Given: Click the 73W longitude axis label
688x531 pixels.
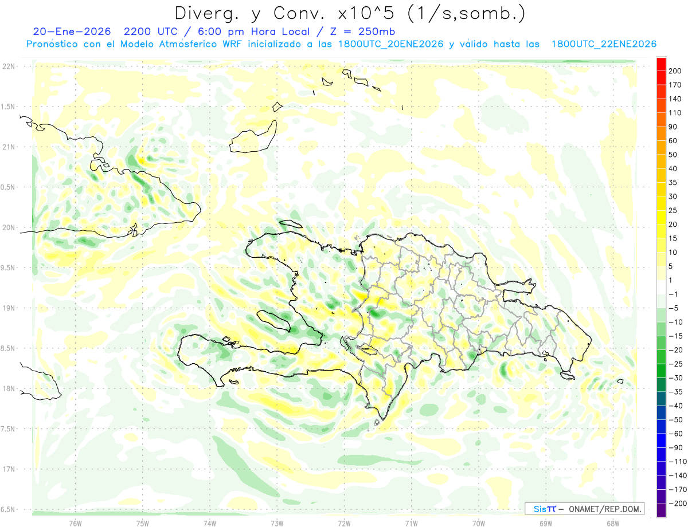Looking at the screenshot, I should click(x=277, y=522).
